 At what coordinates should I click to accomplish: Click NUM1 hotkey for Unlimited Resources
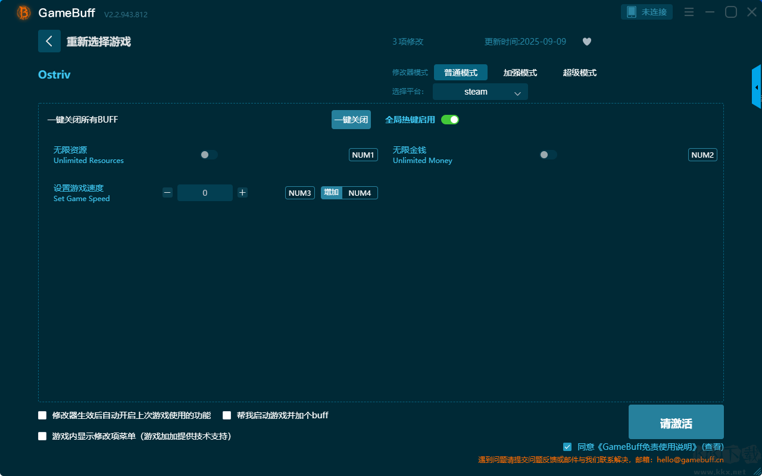pos(363,155)
